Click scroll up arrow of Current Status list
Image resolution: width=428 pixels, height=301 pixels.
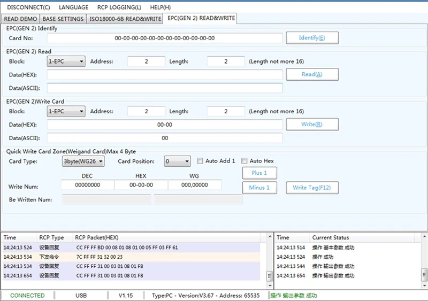(x=424, y=237)
